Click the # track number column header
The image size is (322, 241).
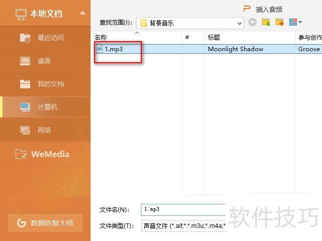coord(193,37)
